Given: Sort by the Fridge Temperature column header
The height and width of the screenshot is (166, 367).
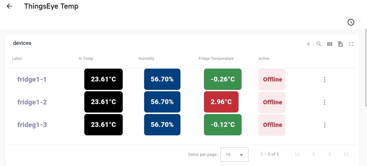Looking at the screenshot, I should click(x=216, y=59).
